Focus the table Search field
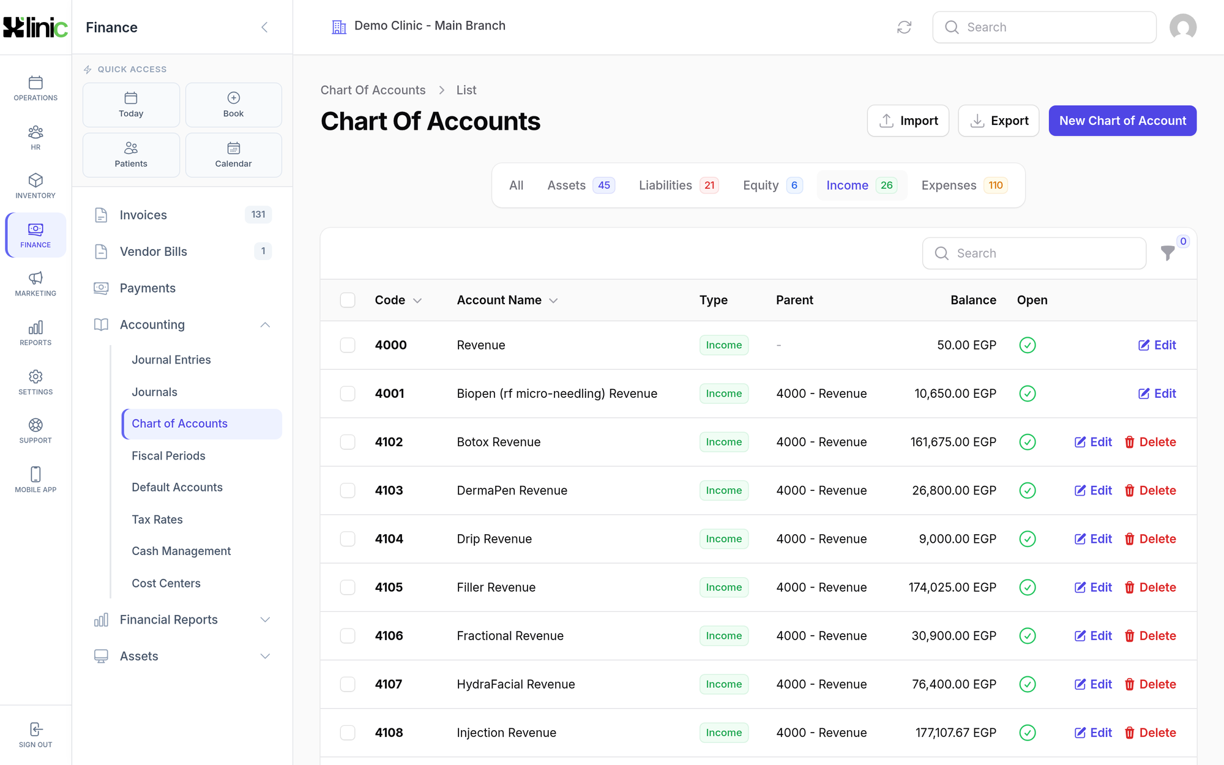This screenshot has height=765, width=1224. pos(1034,253)
